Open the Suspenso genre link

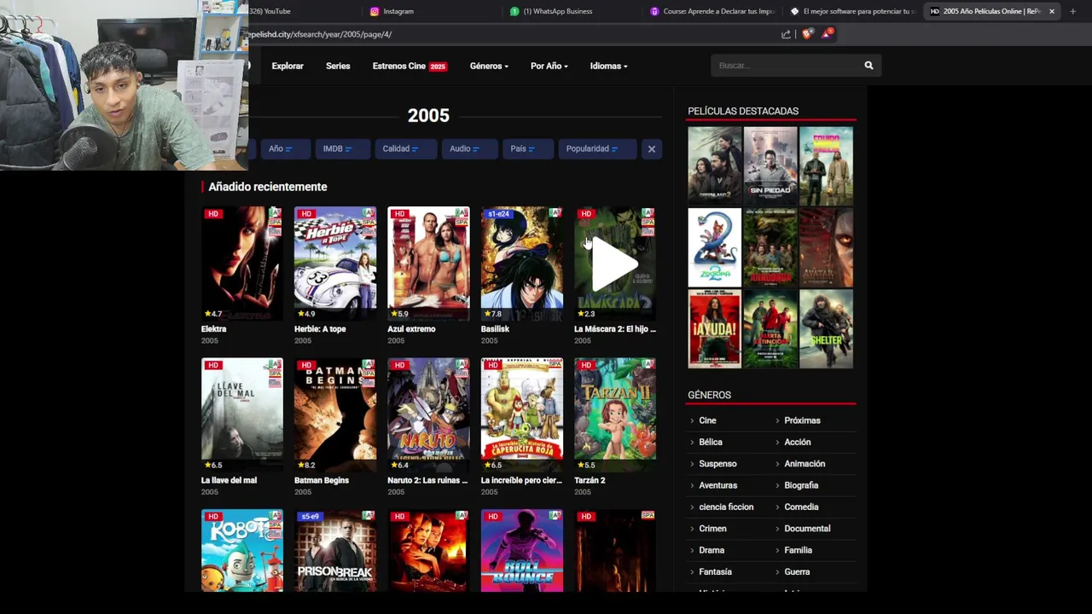[x=717, y=464]
